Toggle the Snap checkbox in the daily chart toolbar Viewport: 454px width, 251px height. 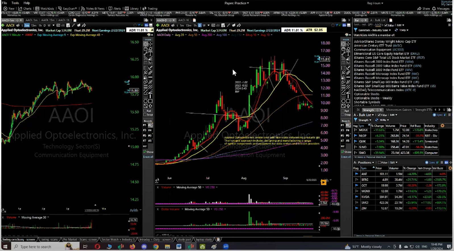pos(343,115)
